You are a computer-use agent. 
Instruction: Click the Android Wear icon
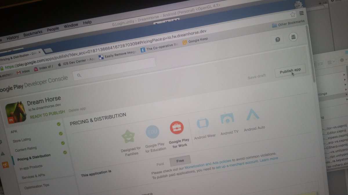pos(202,123)
